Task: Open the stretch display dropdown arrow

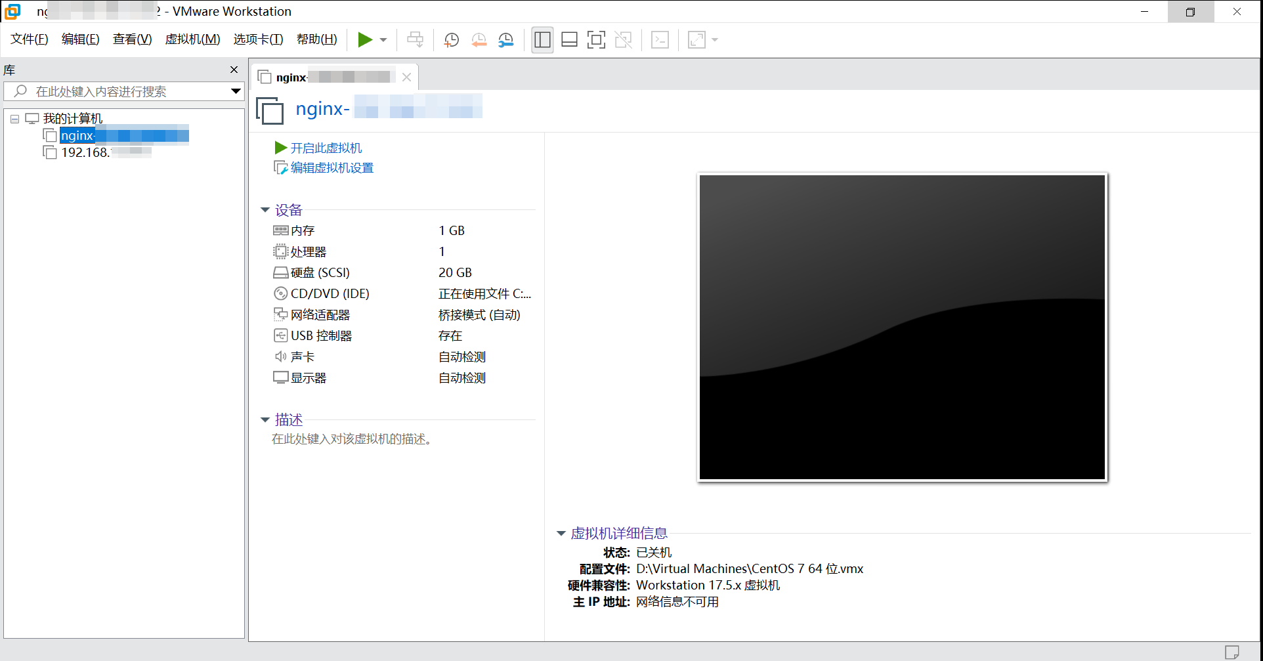Action: coord(715,40)
